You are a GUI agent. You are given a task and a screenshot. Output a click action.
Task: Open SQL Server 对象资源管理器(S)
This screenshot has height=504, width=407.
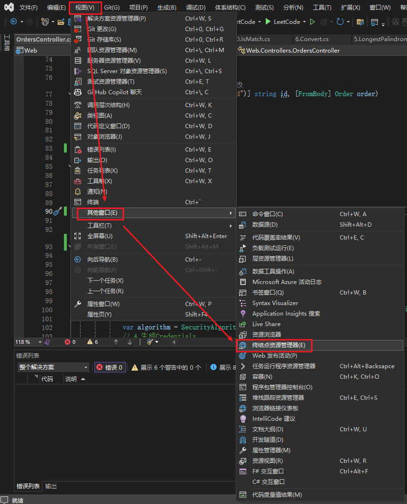click(x=154, y=71)
